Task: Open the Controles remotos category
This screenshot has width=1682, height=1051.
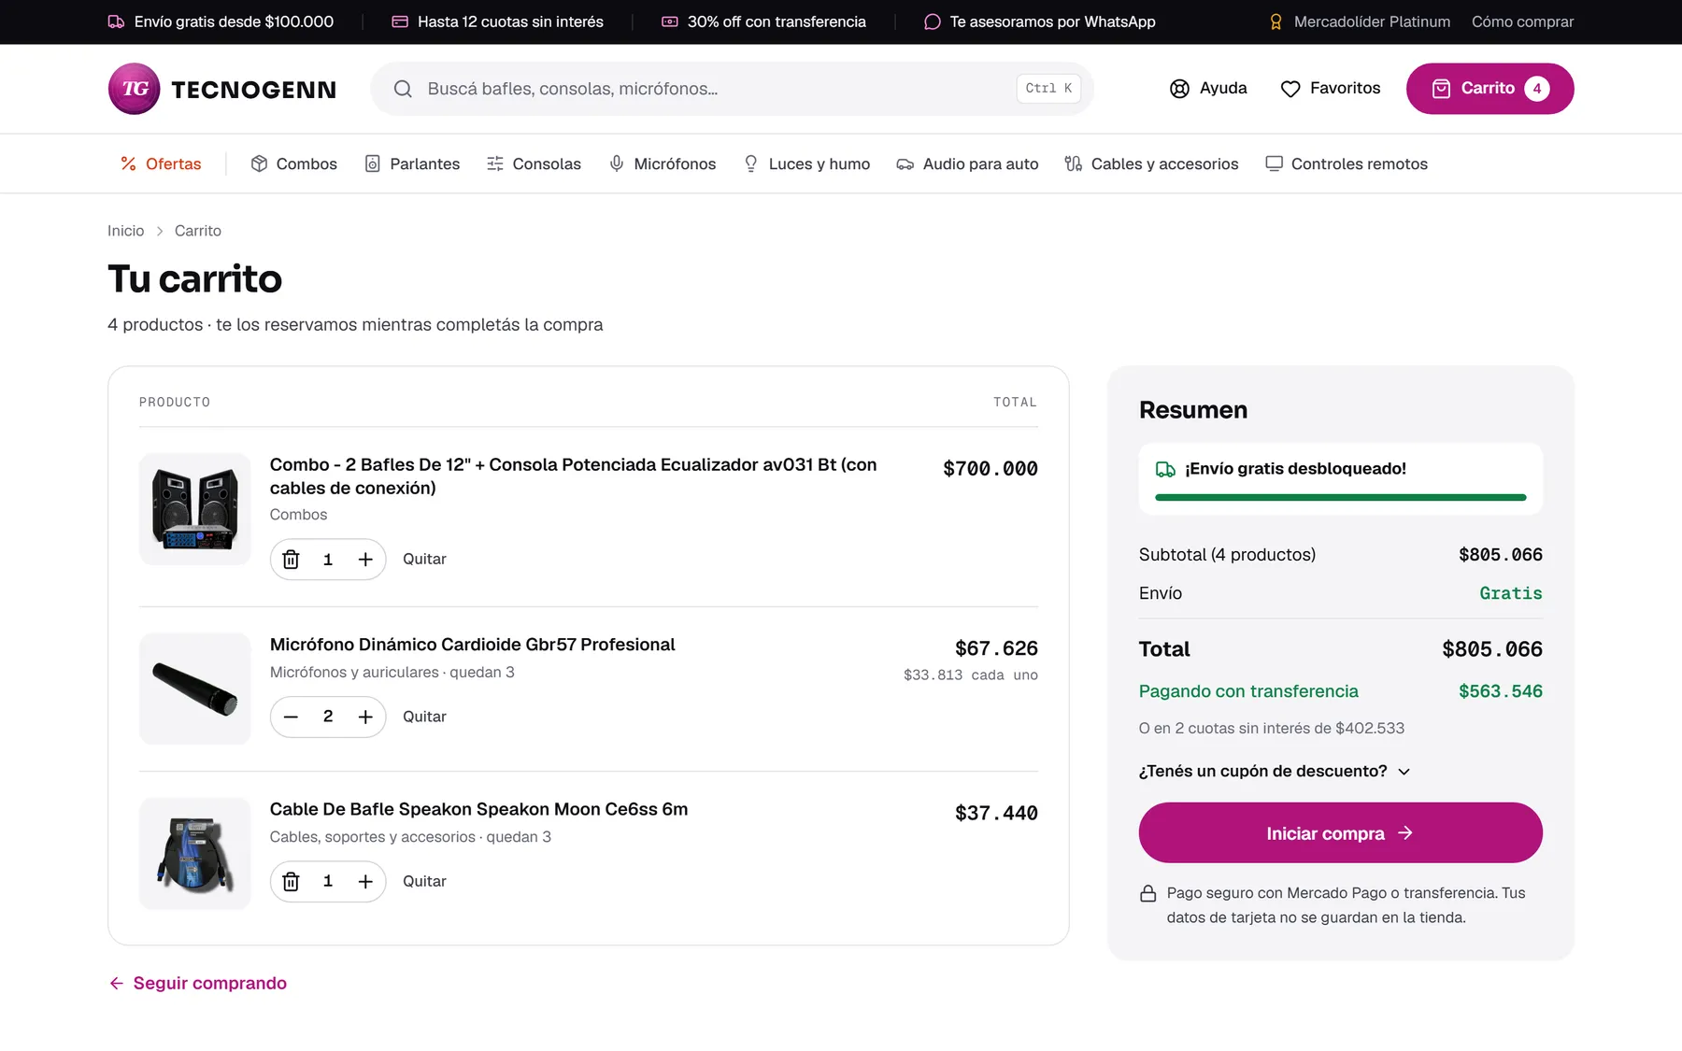Action: tap(1347, 163)
